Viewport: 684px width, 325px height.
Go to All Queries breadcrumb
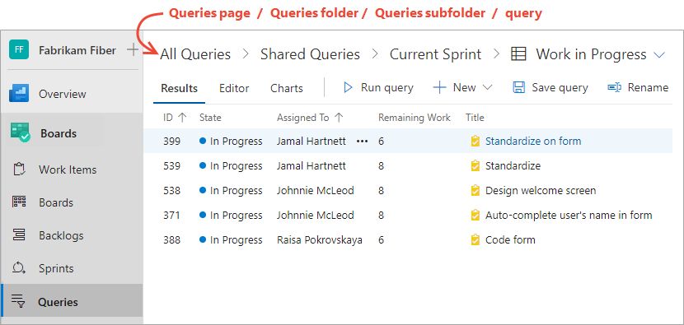(195, 54)
